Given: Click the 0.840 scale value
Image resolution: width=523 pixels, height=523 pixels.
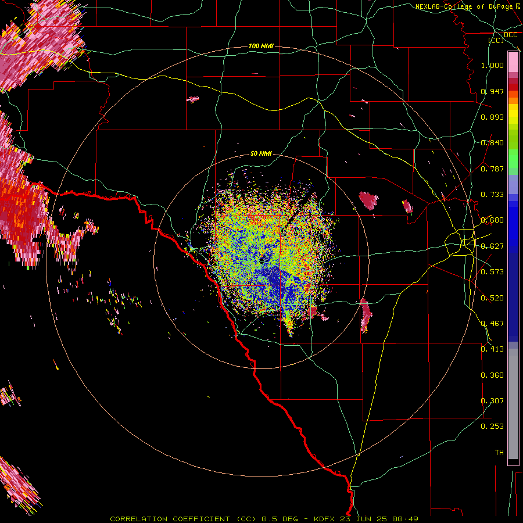Looking at the screenshot, I should tap(492, 143).
